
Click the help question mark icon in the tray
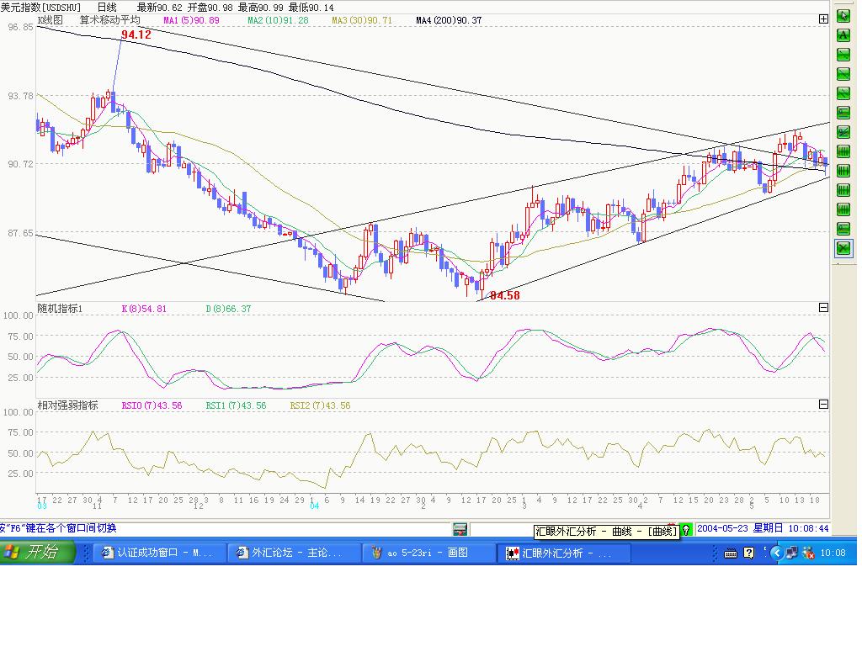click(x=748, y=553)
